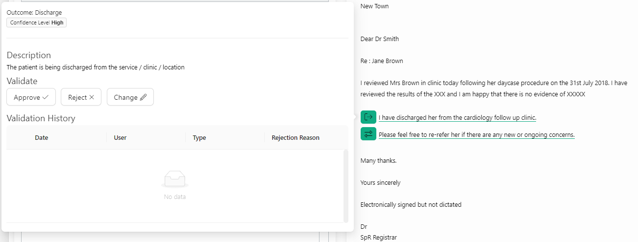Click the Description heading
Screen dimensions: 638x242
tap(29, 55)
